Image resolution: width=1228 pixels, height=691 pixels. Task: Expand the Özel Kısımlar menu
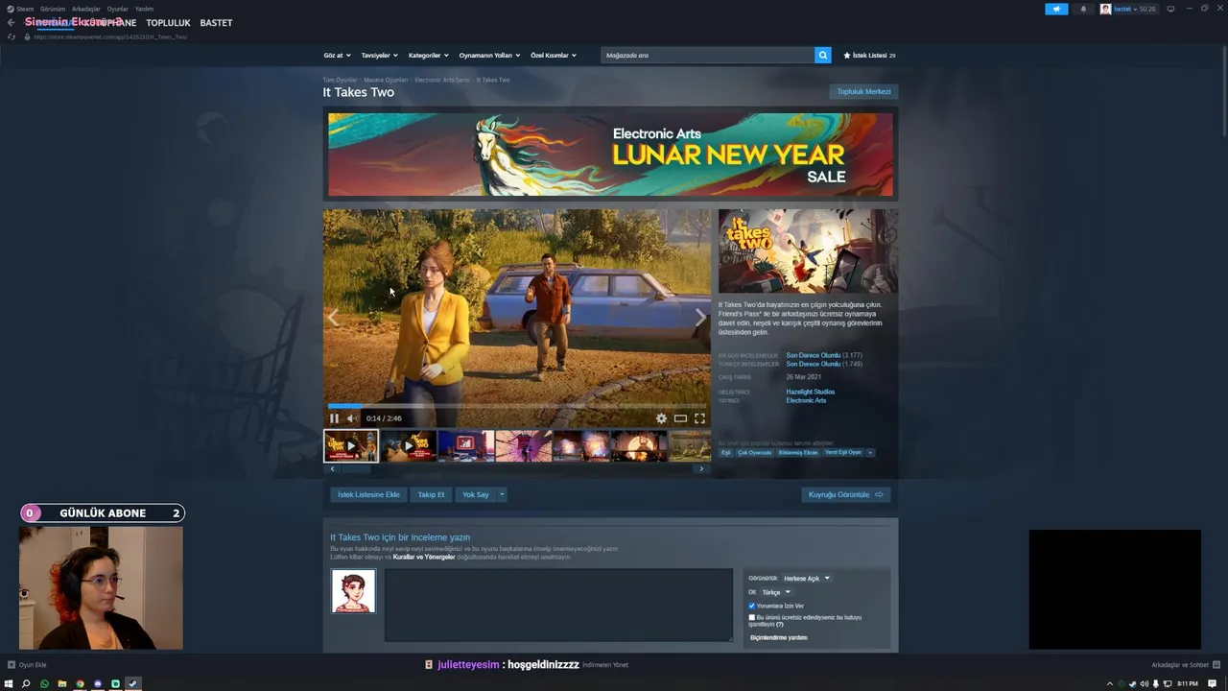point(553,55)
